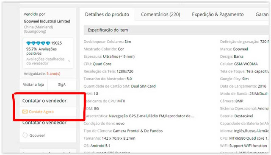Screen dimensions: 271x155
Task: Click the Gooweel chat contact name
Action: click(x=37, y=135)
